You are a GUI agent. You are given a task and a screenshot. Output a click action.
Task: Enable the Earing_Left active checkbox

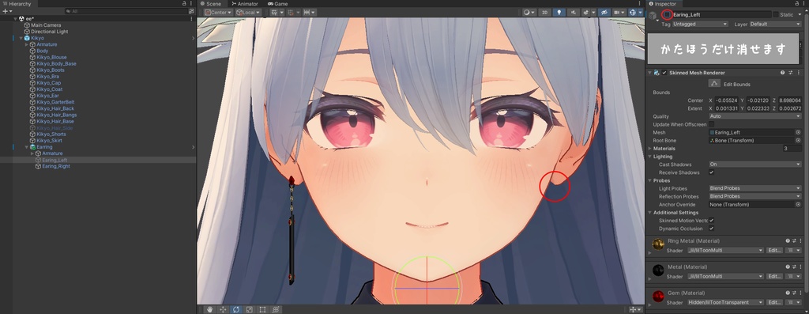click(x=667, y=15)
